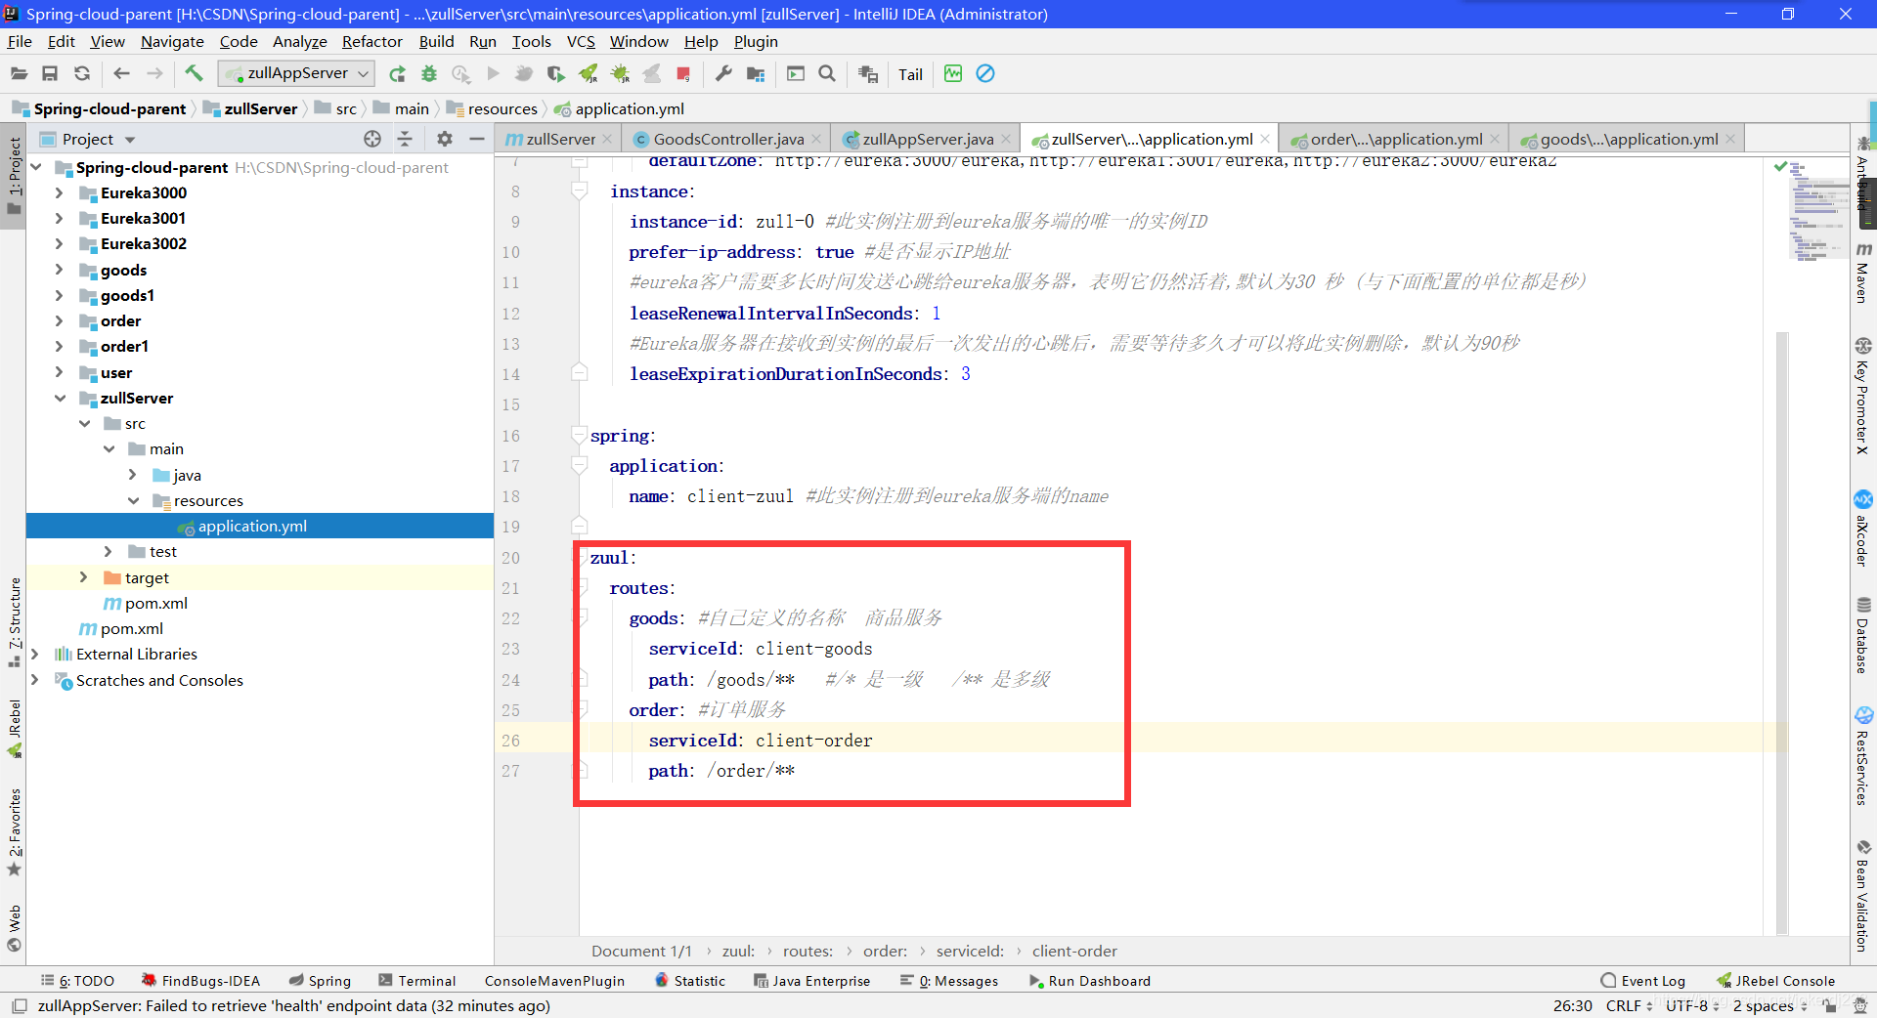The height and width of the screenshot is (1018, 1877).
Task: Start debugging with the green bug icon
Action: pos(428,73)
